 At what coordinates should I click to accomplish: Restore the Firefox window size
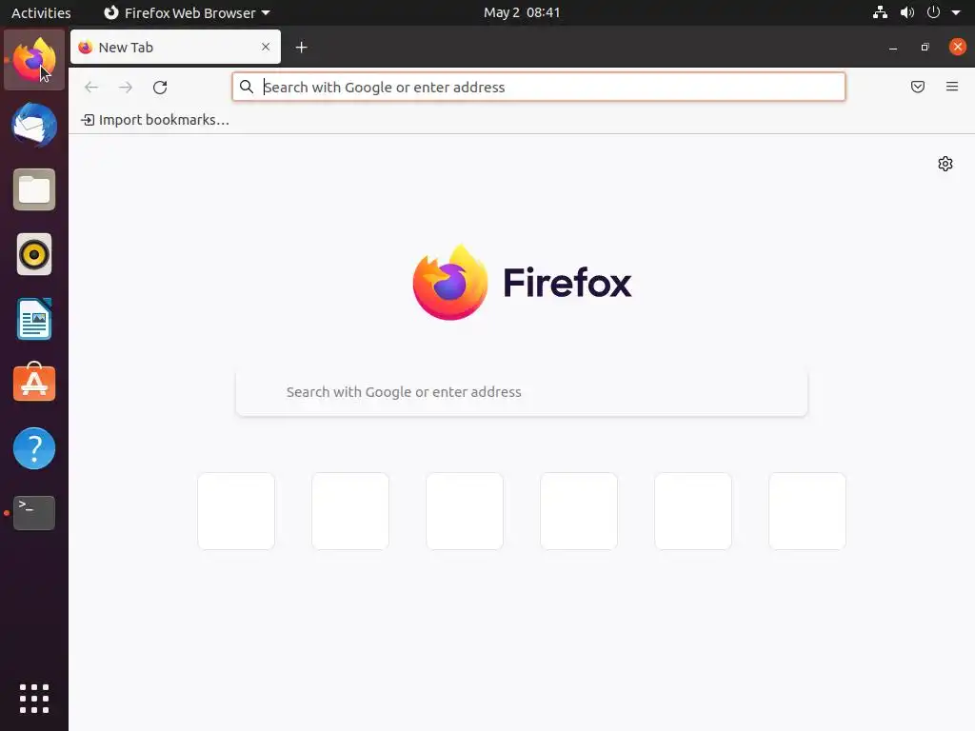(925, 48)
